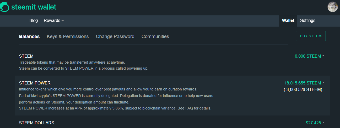Open the Blog page
The height and width of the screenshot is (128, 340).
click(x=34, y=20)
